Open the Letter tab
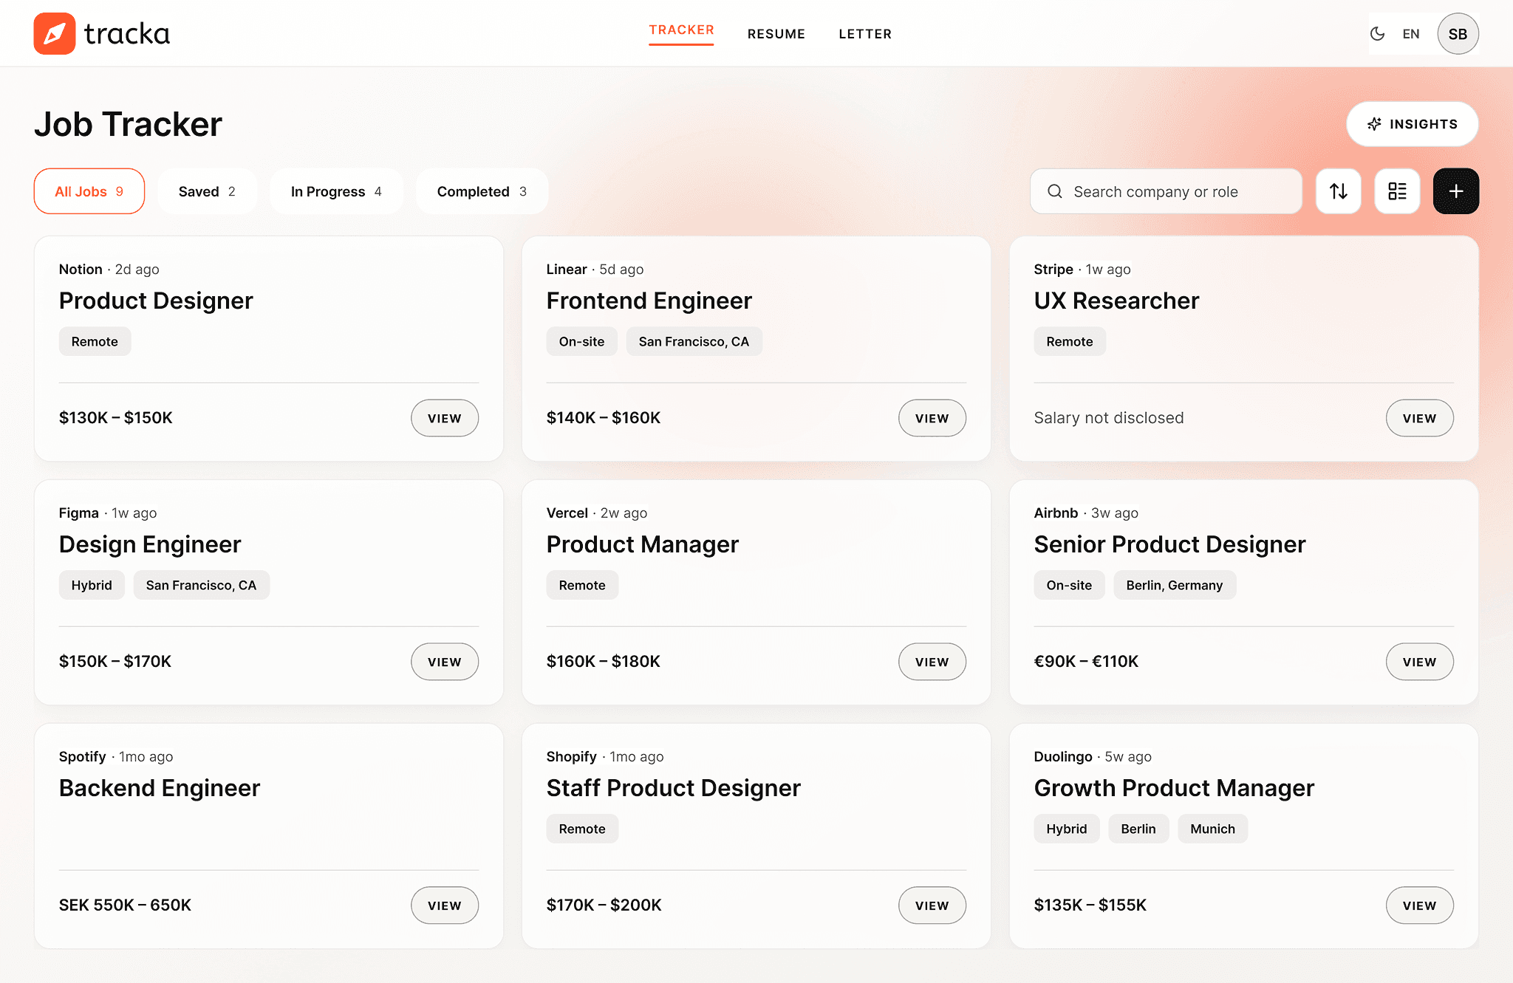 point(865,34)
